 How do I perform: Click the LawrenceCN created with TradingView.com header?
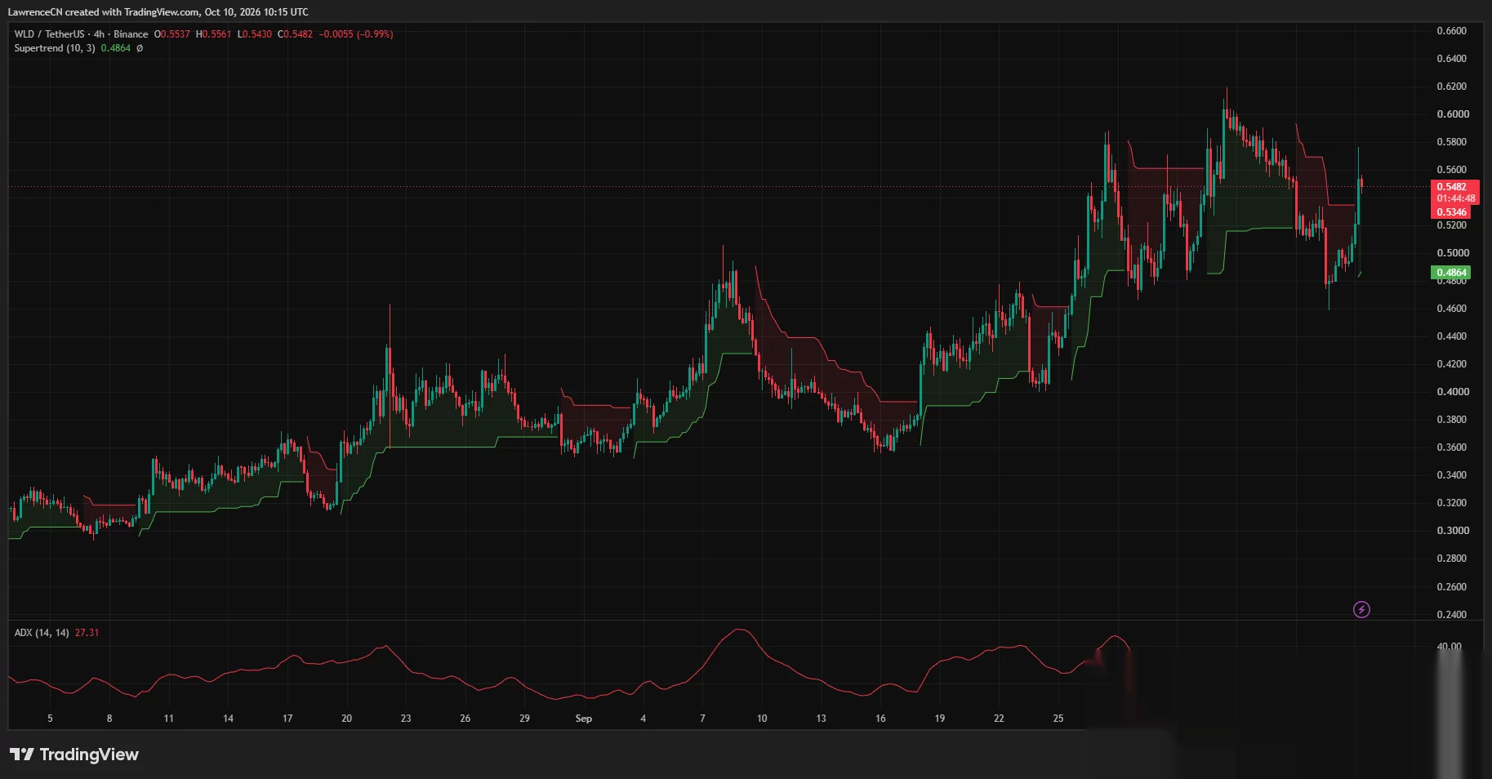click(158, 12)
